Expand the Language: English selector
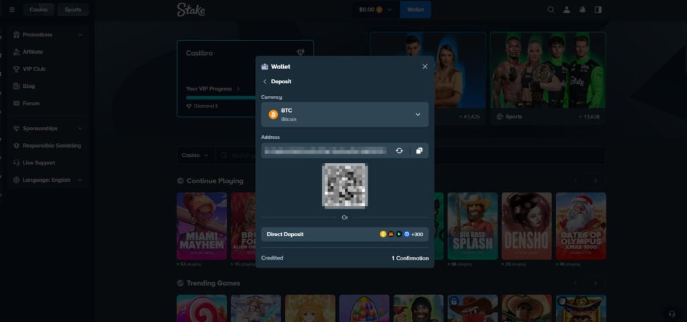 [x=48, y=180]
